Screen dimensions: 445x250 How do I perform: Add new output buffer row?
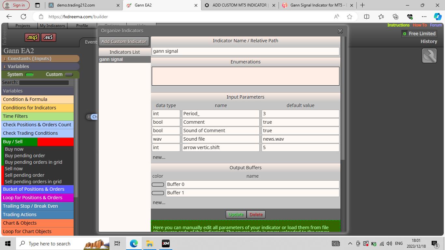pos(159,202)
